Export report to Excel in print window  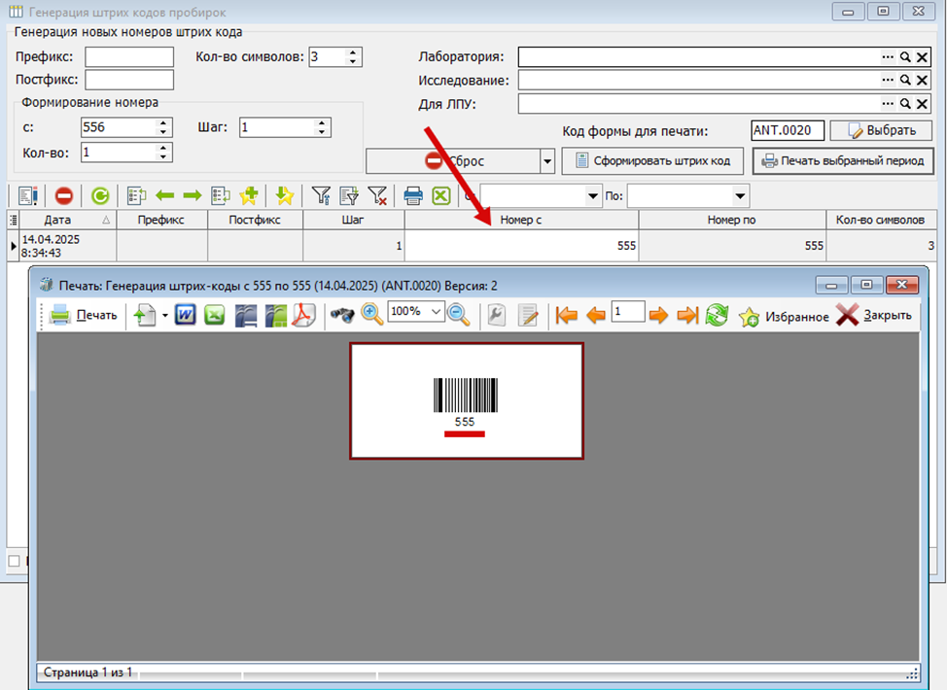click(x=215, y=315)
